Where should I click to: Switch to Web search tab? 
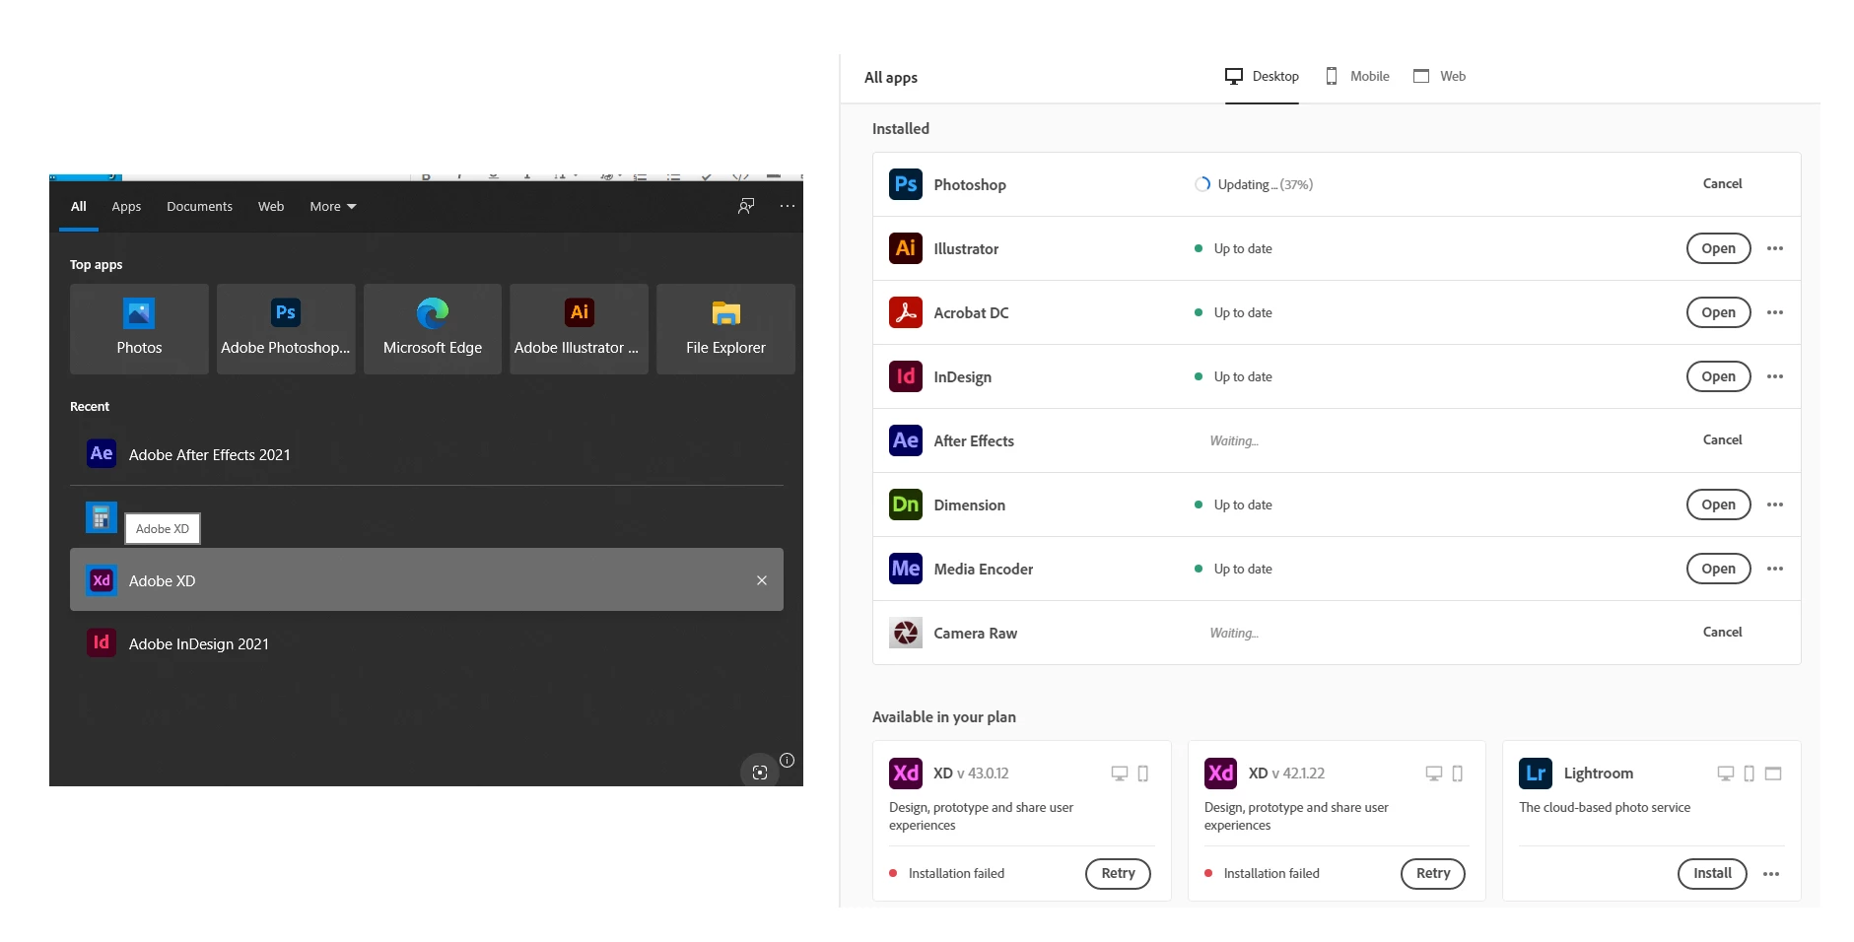[x=271, y=206]
